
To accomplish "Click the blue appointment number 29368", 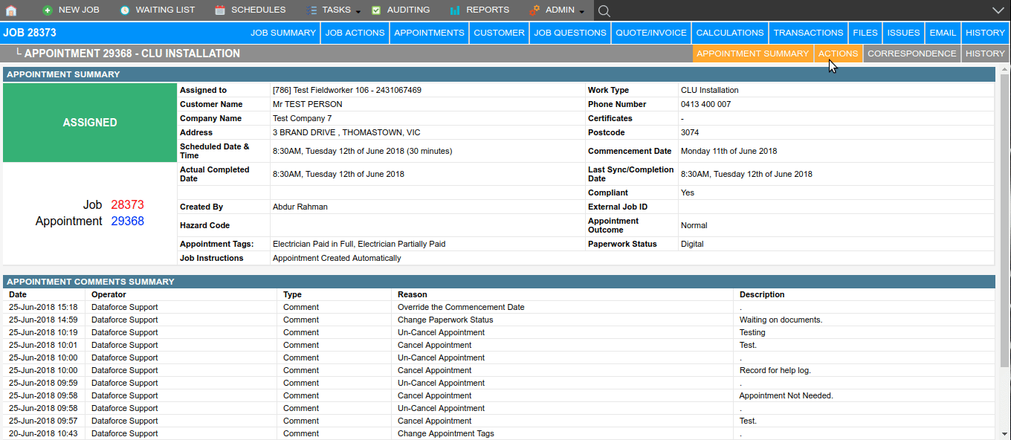I will (x=127, y=221).
